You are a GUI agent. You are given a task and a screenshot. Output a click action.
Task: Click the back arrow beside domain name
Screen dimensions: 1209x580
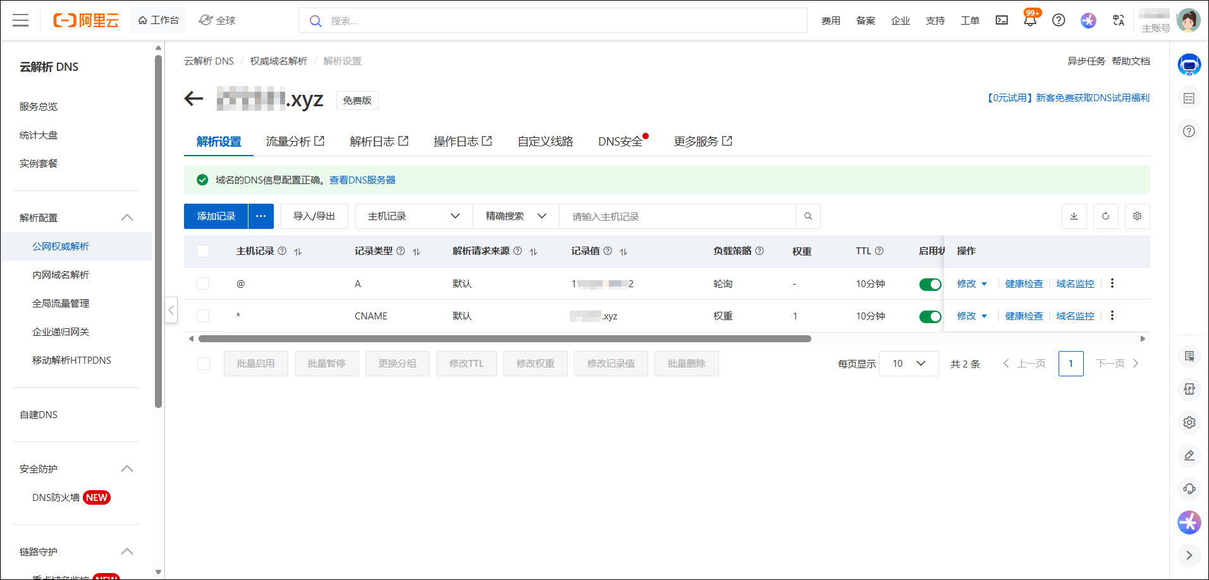193,99
